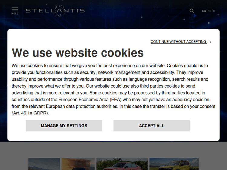The height and width of the screenshot is (170, 227).
Task: Open the hamburger MENU icon
Action: point(15,9)
